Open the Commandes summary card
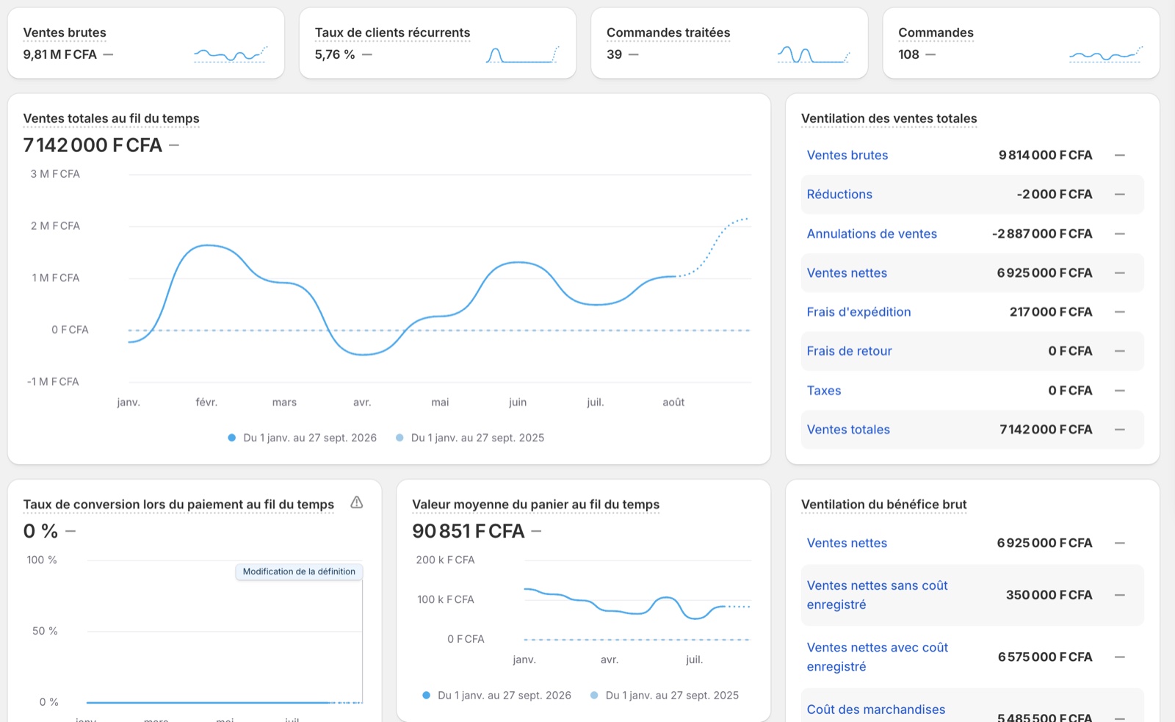 coord(1021,43)
